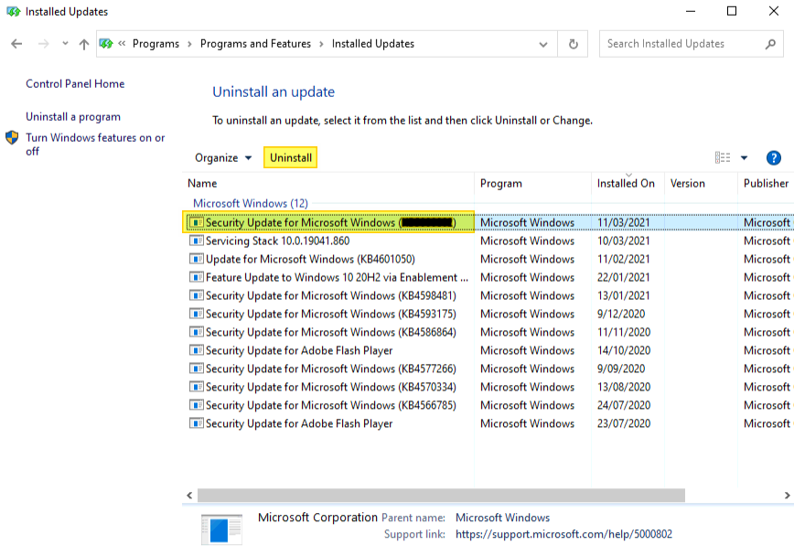Sort list by Installed On column
This screenshot has width=794, height=556.
pyautogui.click(x=628, y=183)
